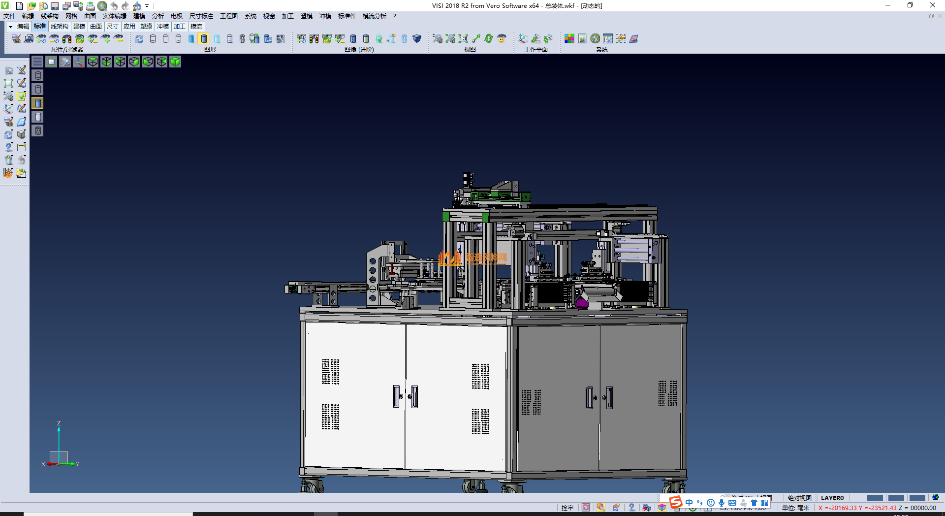Click the smiley eye view icon
Image resolution: width=945 pixels, height=516 pixels.
pos(502,38)
